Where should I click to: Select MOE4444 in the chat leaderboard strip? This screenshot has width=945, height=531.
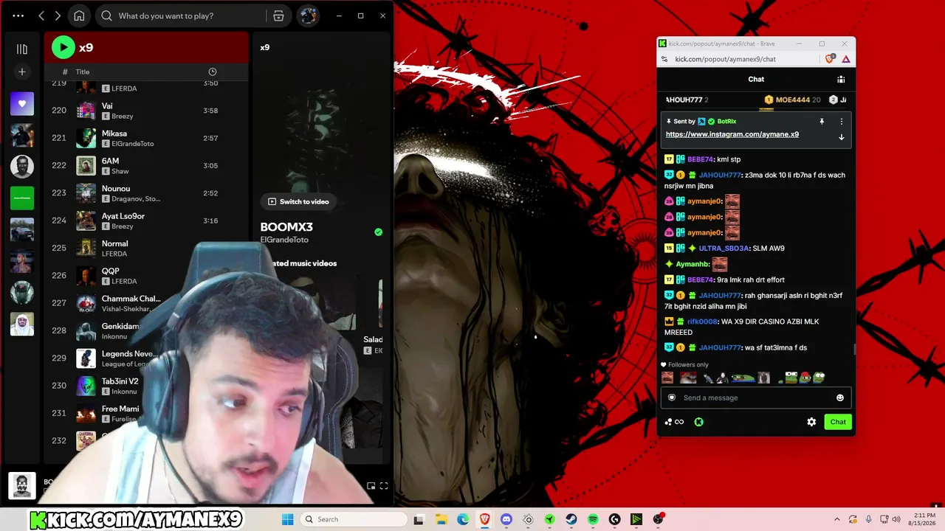[792, 100]
